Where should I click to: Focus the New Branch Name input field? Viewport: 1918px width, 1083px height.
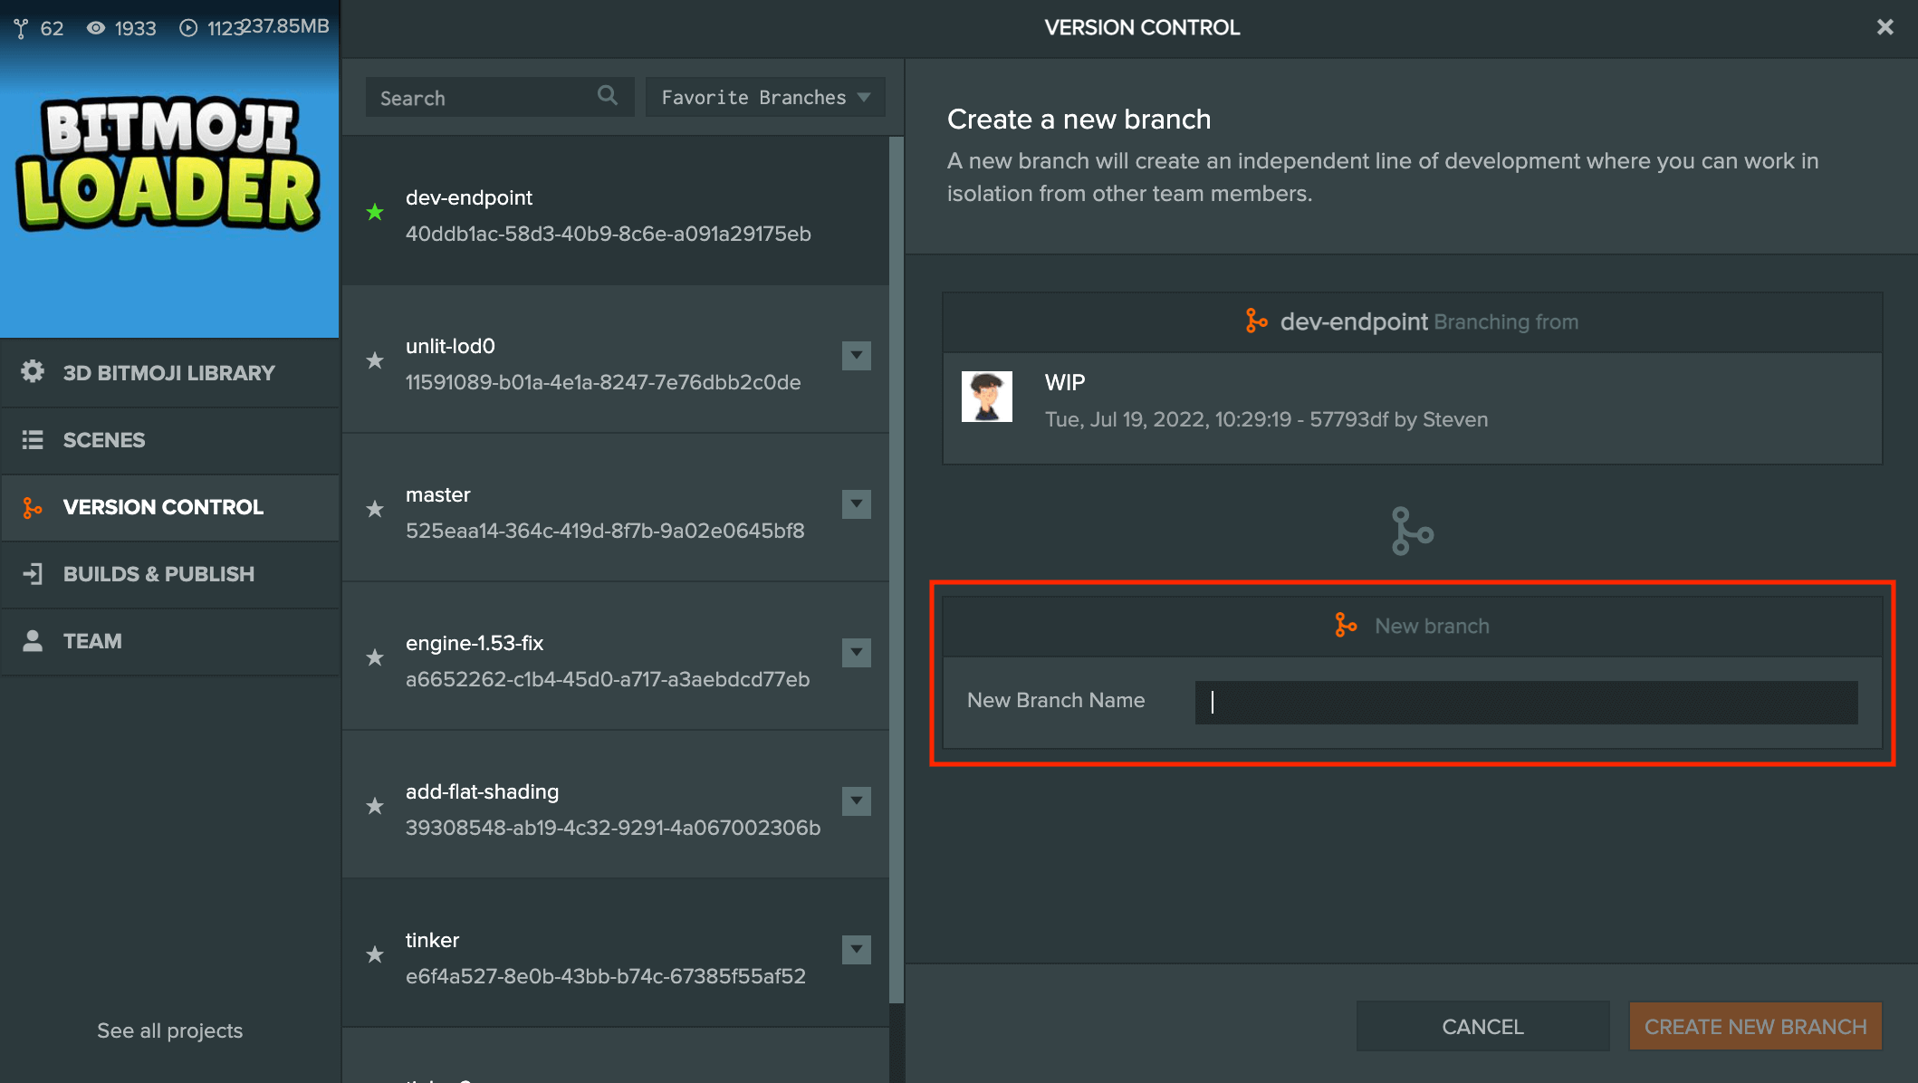(1526, 703)
